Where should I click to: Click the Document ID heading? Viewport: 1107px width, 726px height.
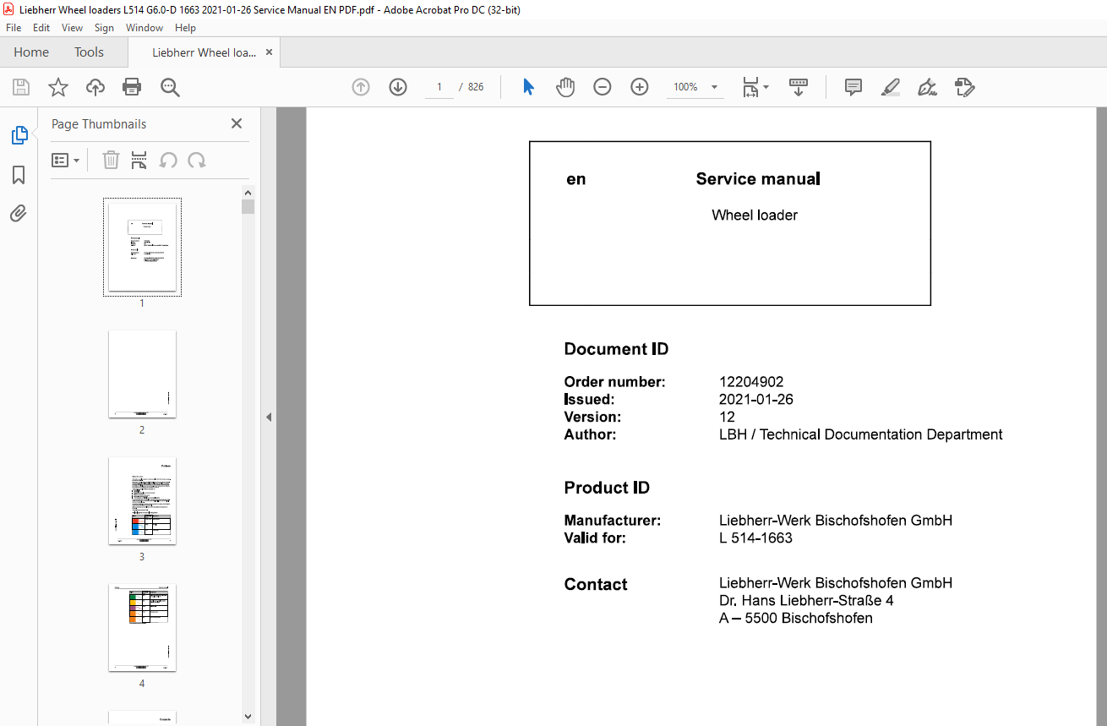point(617,349)
